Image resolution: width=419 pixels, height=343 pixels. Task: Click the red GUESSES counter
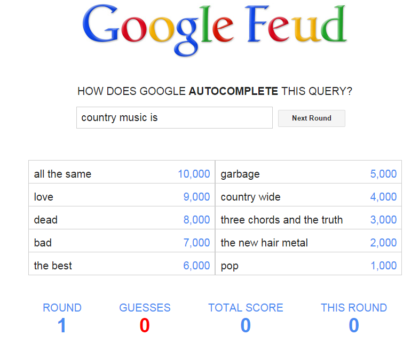click(145, 325)
